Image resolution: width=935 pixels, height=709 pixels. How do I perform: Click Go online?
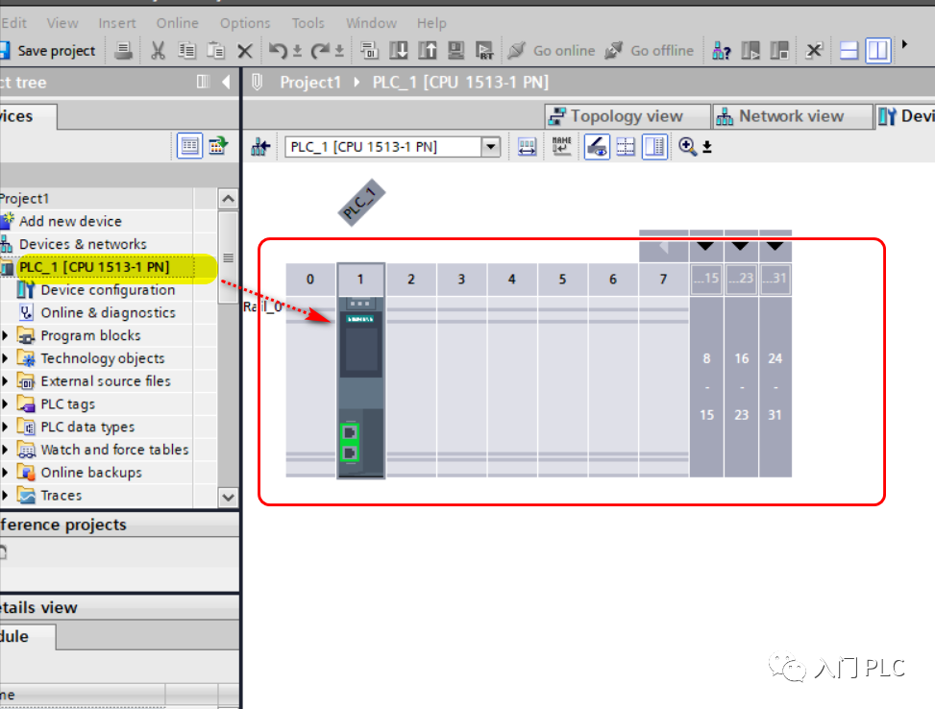pos(552,51)
